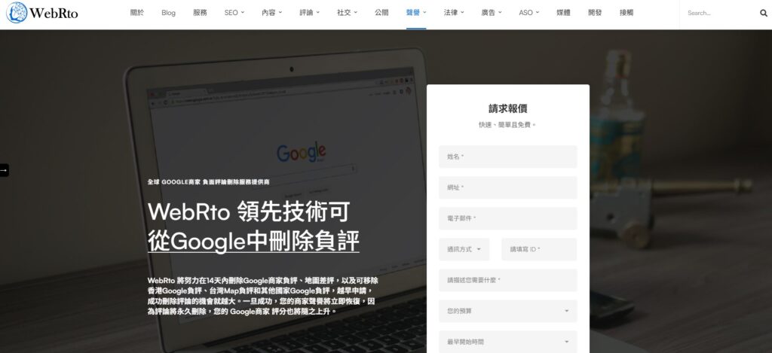Click the 網址 website field

tap(507, 188)
